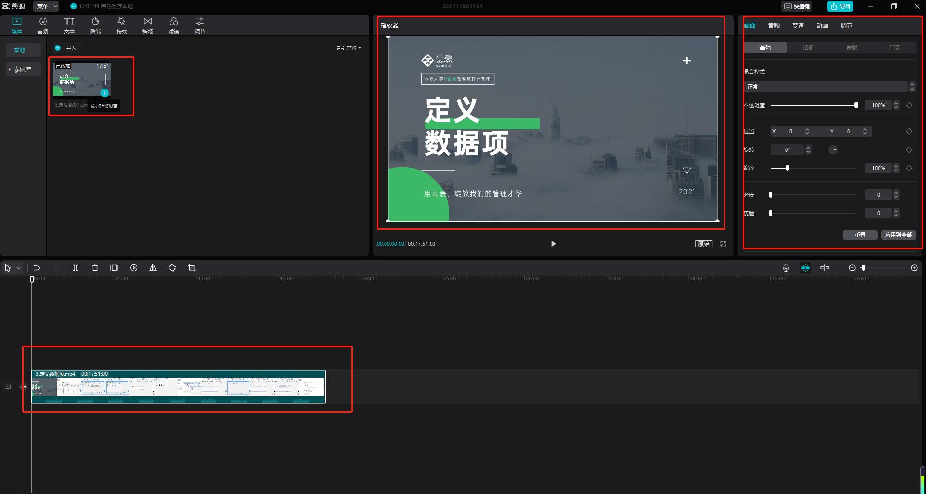Switch to the 蒙版 mask tab

click(x=851, y=47)
